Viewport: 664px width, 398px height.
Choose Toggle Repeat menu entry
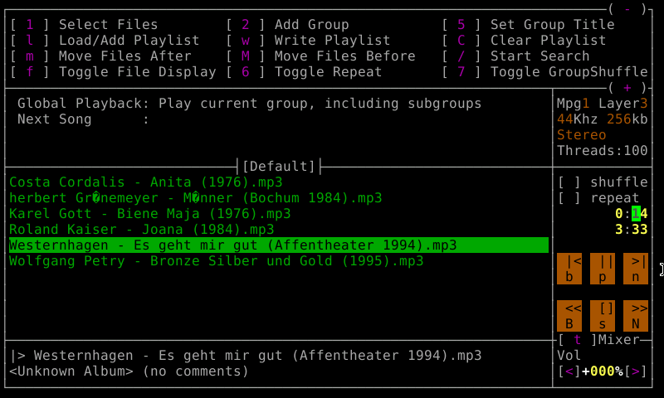coord(304,72)
